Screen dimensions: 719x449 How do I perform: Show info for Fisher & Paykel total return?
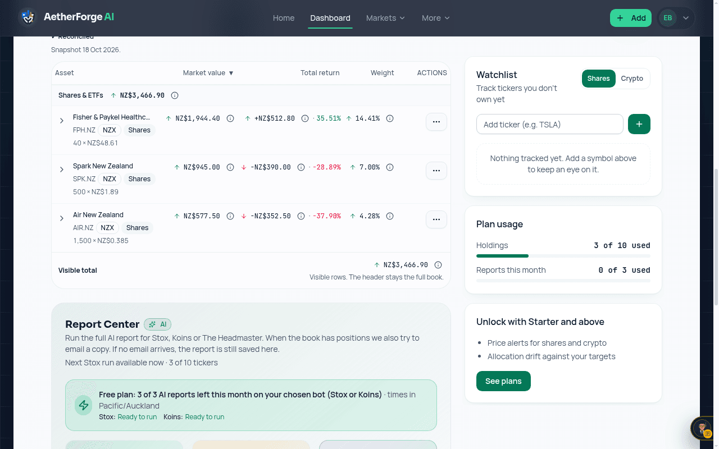coord(305,118)
